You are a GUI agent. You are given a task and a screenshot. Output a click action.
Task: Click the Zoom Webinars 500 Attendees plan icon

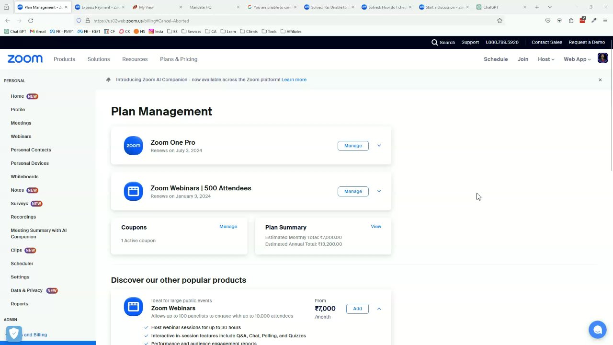pyautogui.click(x=133, y=191)
